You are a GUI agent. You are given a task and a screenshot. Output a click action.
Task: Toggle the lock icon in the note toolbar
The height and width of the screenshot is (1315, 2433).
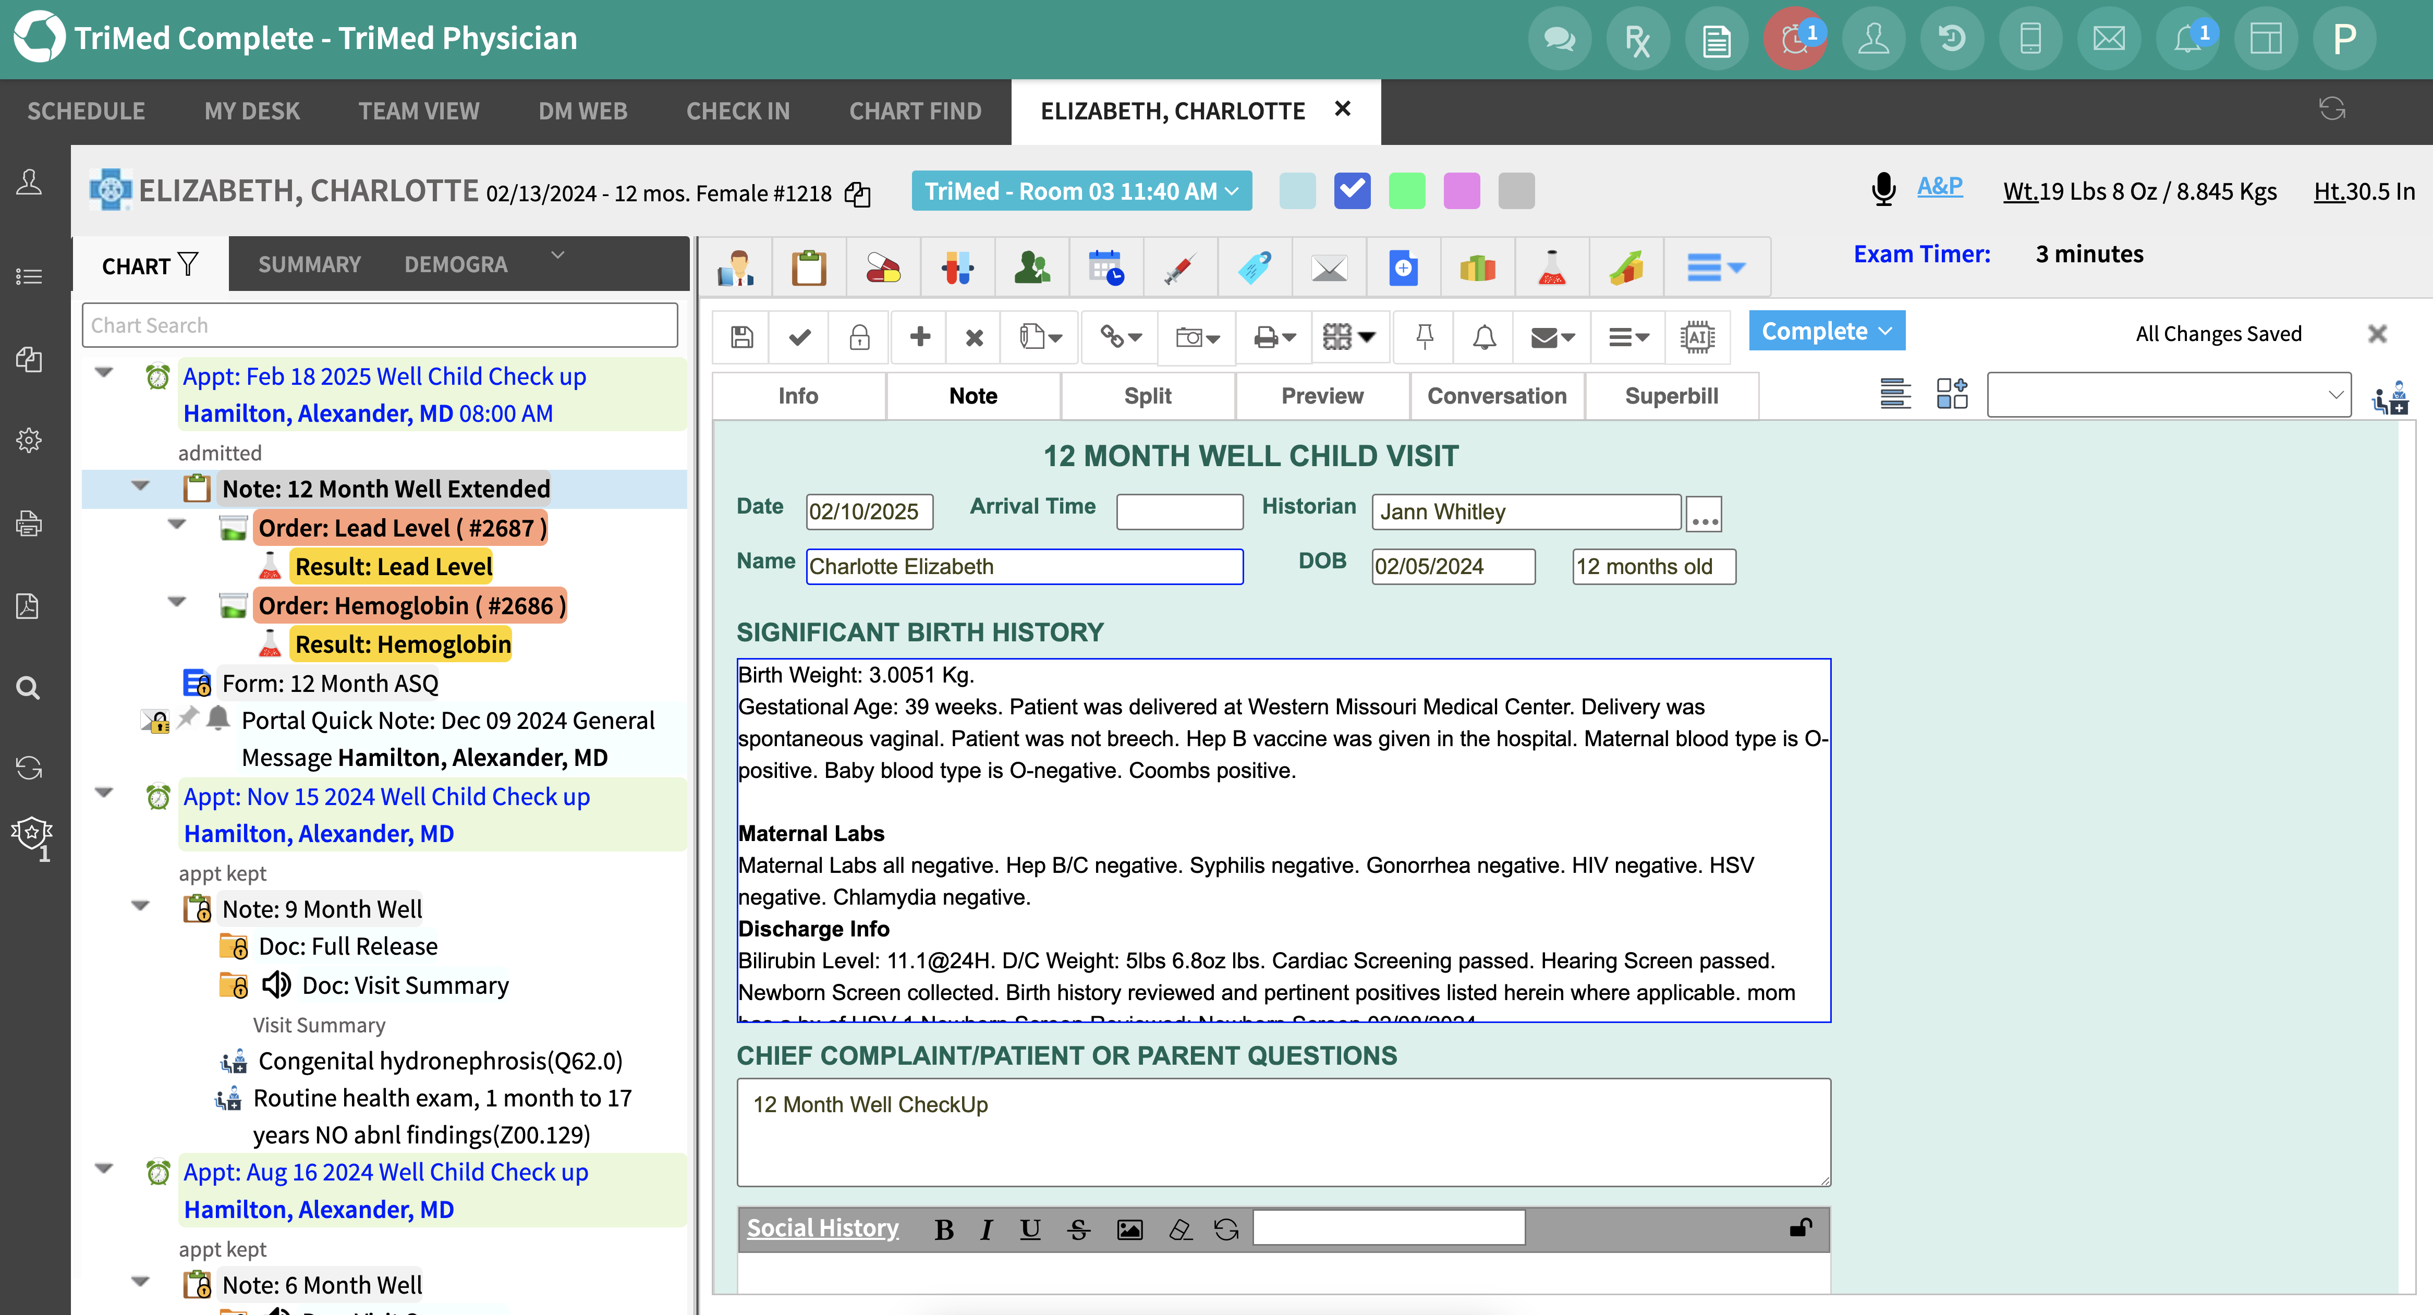pyautogui.click(x=859, y=336)
